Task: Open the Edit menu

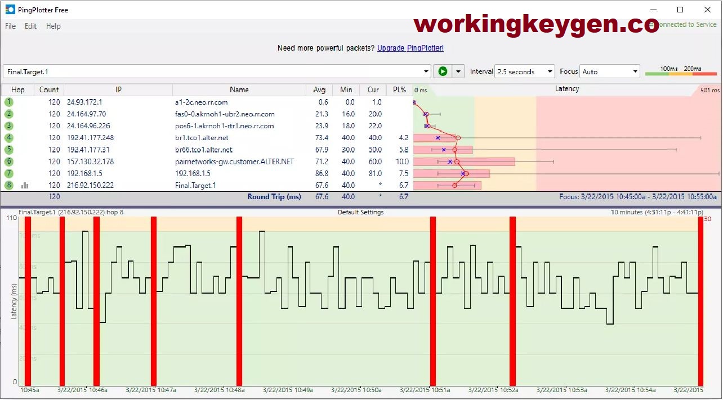Action: [x=30, y=26]
